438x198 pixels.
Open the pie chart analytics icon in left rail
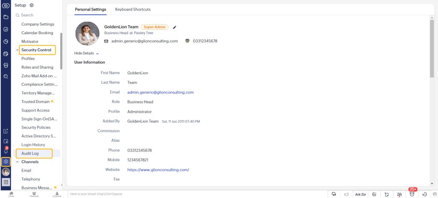pos(6,41)
